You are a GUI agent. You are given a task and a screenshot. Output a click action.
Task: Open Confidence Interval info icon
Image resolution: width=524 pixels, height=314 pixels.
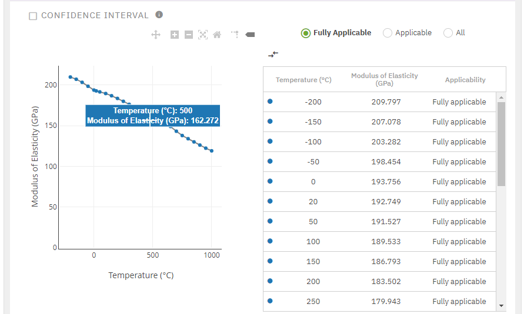pyautogui.click(x=159, y=15)
